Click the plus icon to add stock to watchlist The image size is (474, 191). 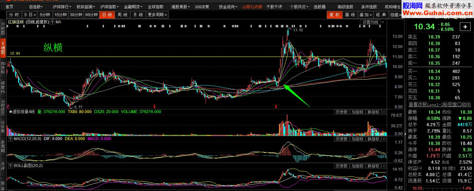pyautogui.click(x=465, y=27)
